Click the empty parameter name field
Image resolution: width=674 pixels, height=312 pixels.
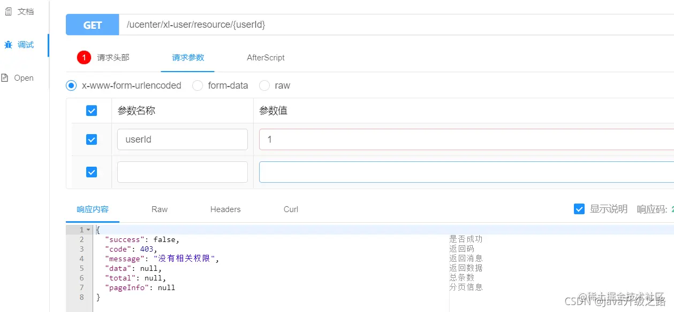click(x=183, y=172)
